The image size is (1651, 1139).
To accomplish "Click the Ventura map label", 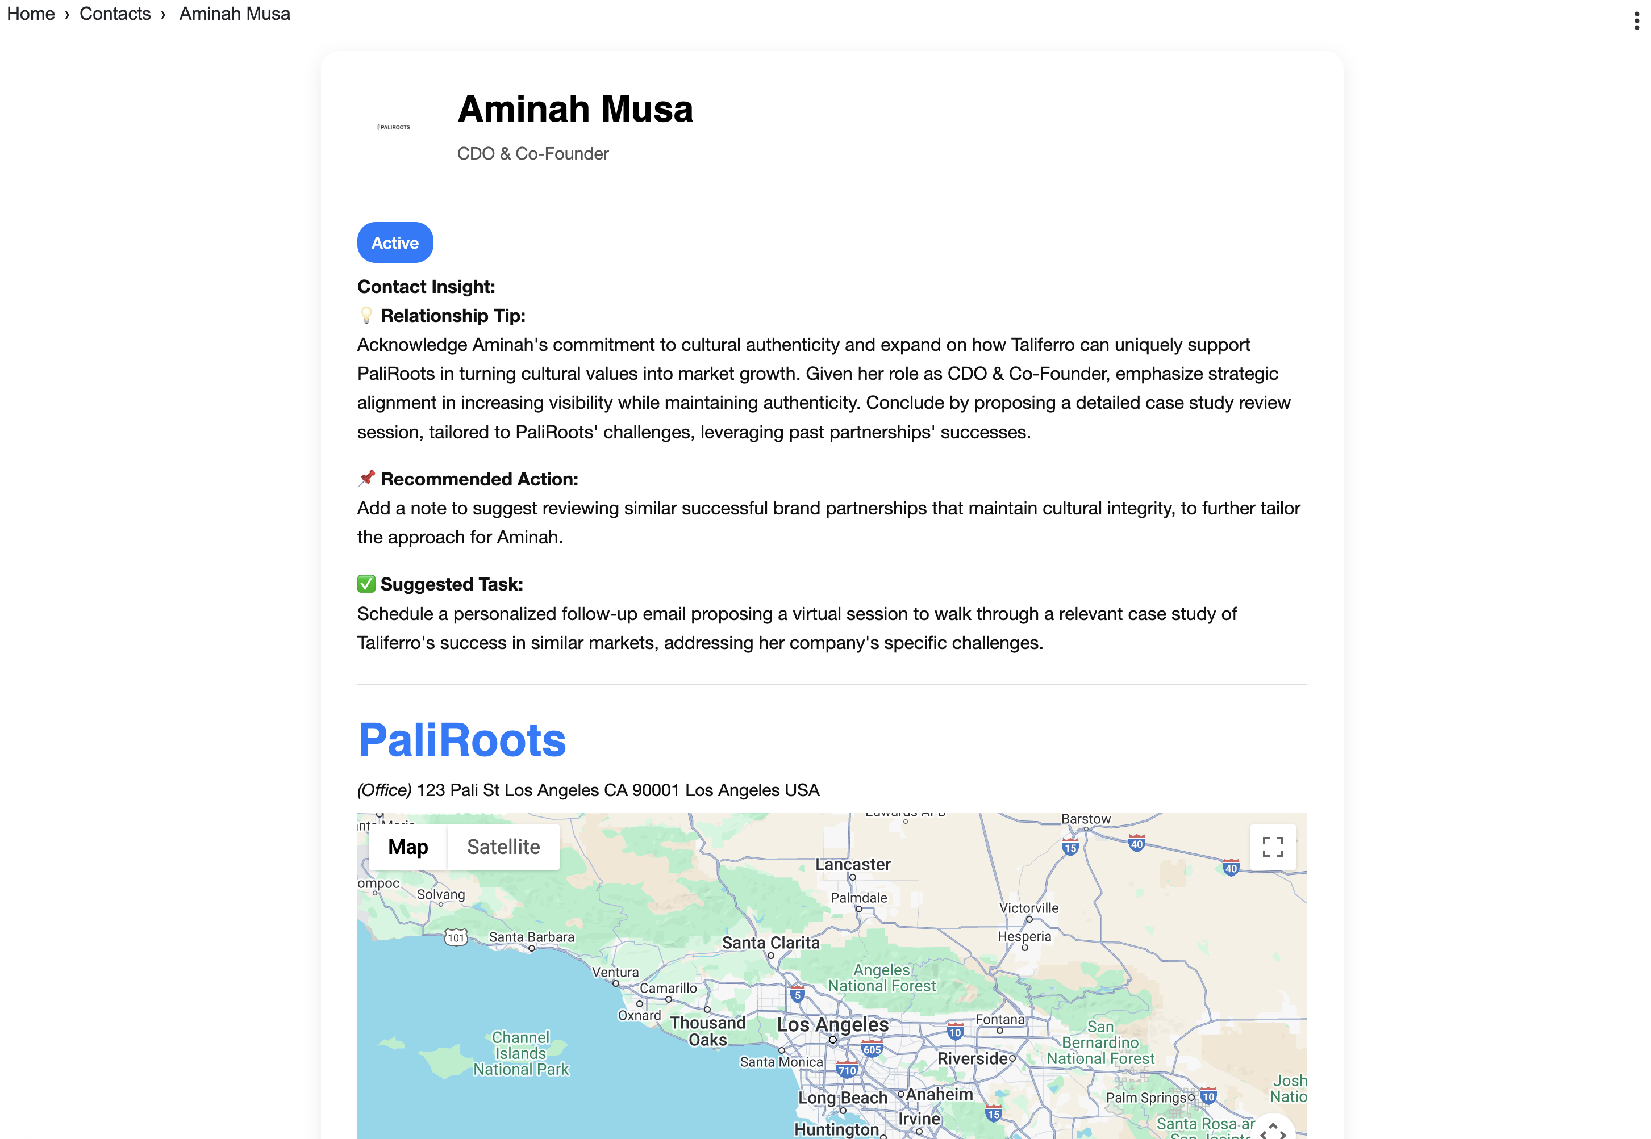I will point(615,972).
